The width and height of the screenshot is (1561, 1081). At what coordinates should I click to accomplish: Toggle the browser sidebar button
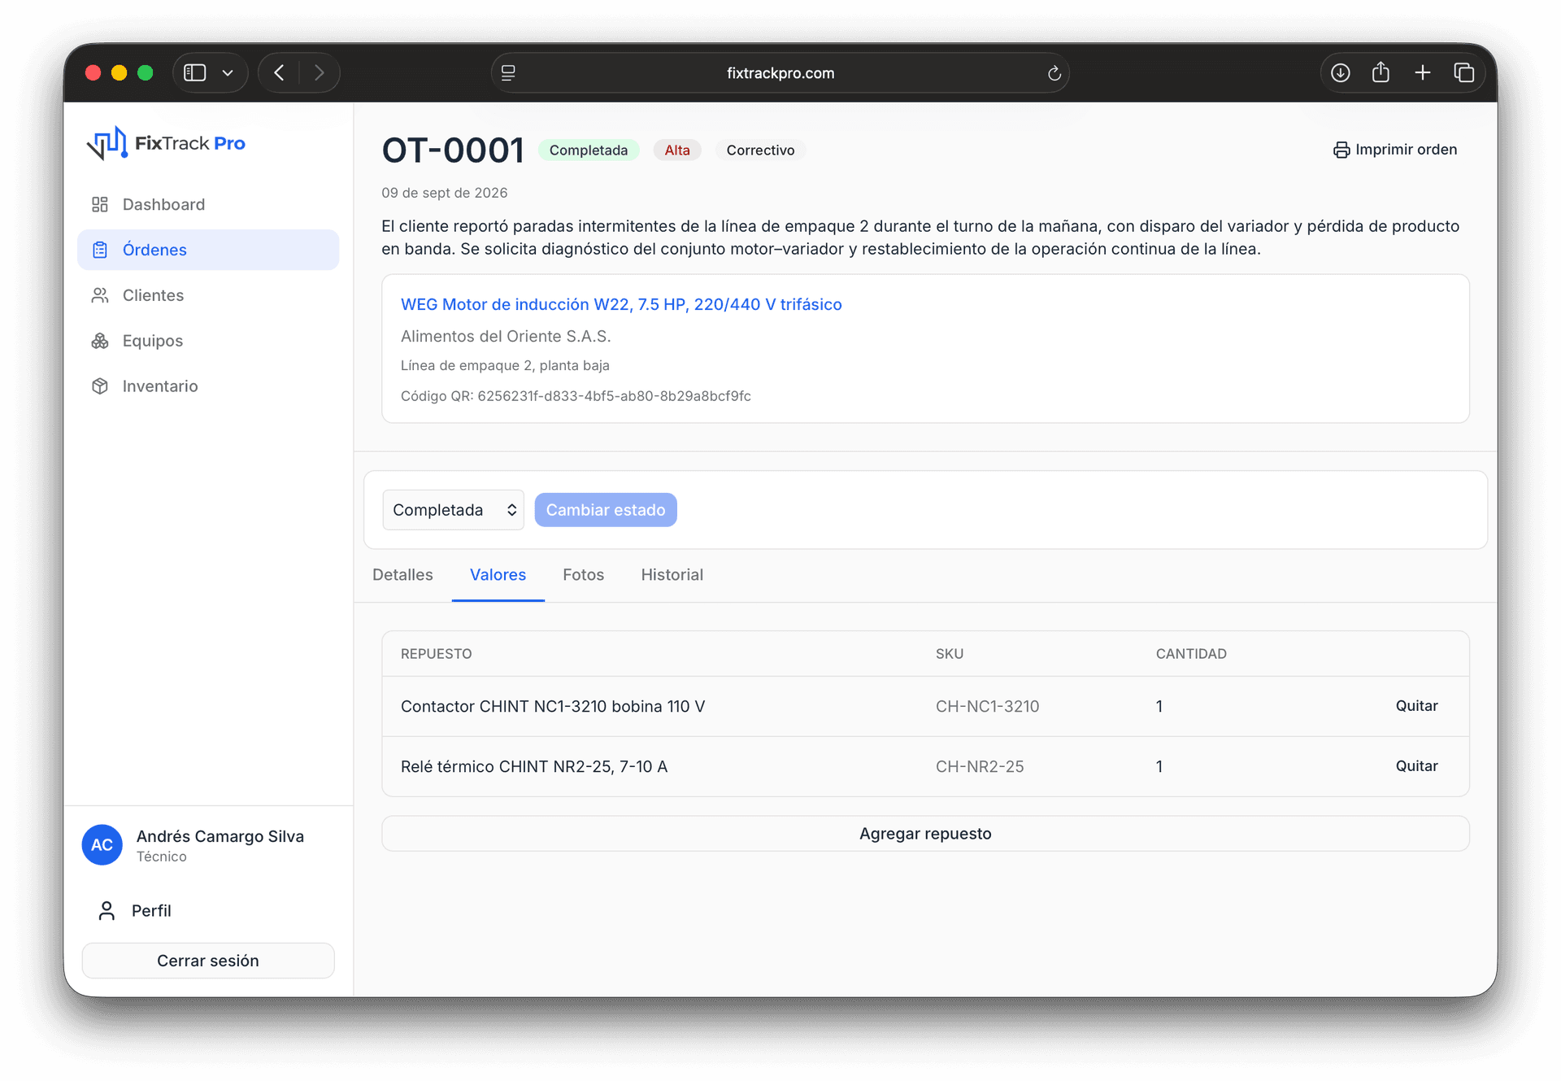pyautogui.click(x=195, y=73)
